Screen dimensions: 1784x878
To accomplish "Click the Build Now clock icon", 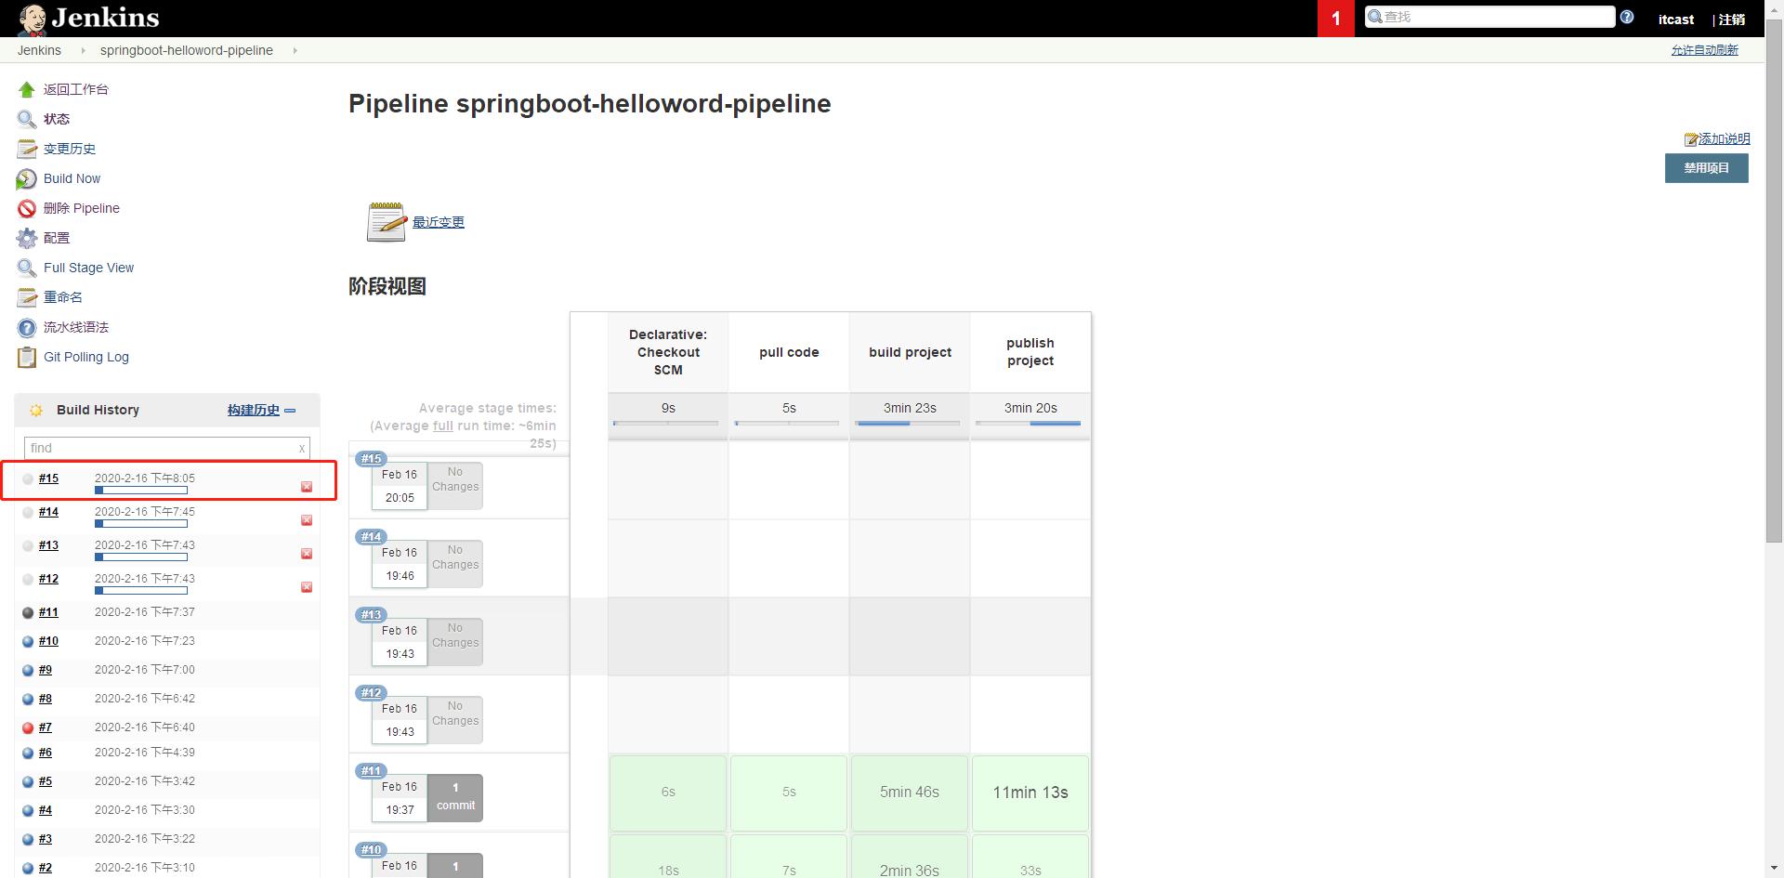I will [27, 179].
